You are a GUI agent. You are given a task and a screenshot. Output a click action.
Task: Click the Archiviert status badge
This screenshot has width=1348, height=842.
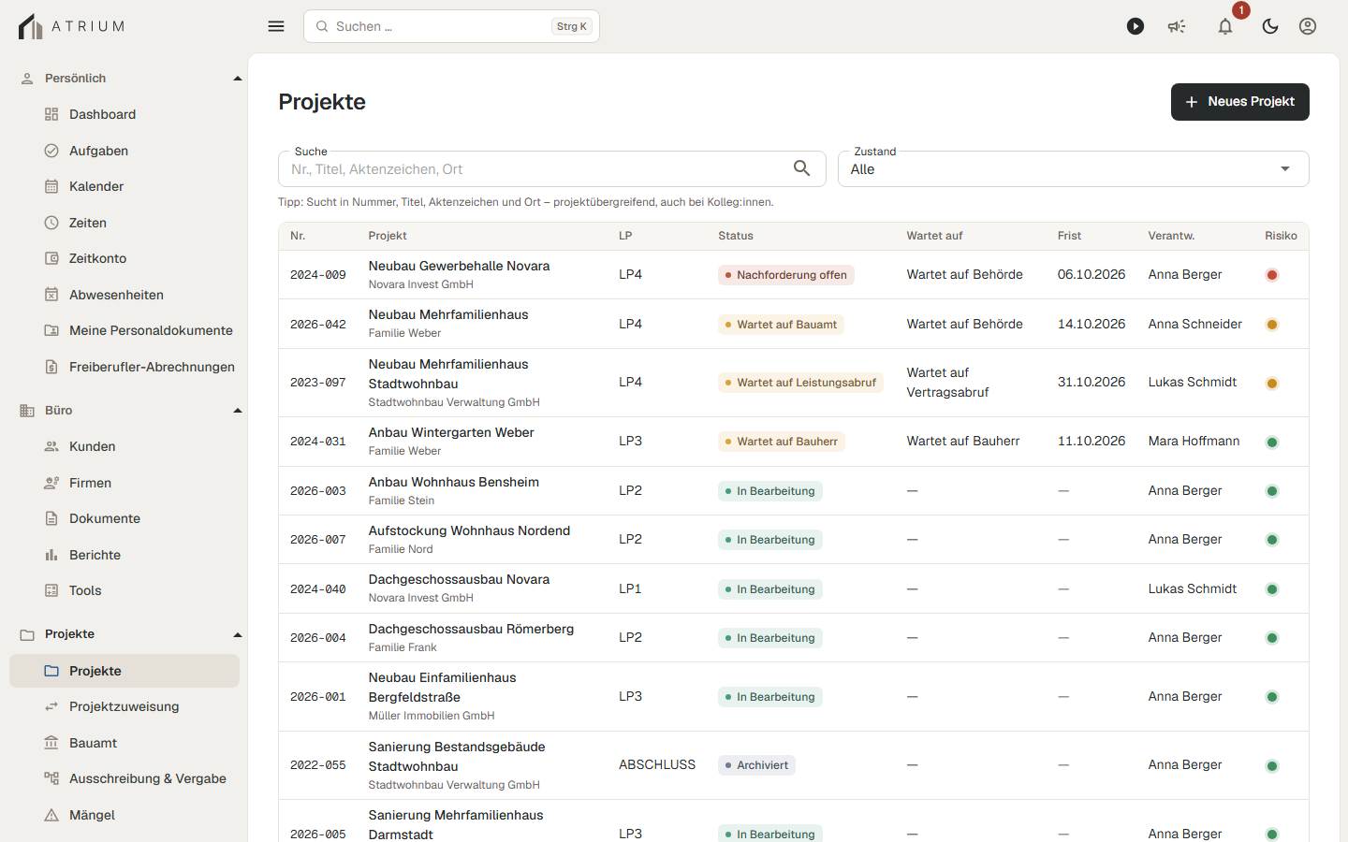pyautogui.click(x=756, y=765)
